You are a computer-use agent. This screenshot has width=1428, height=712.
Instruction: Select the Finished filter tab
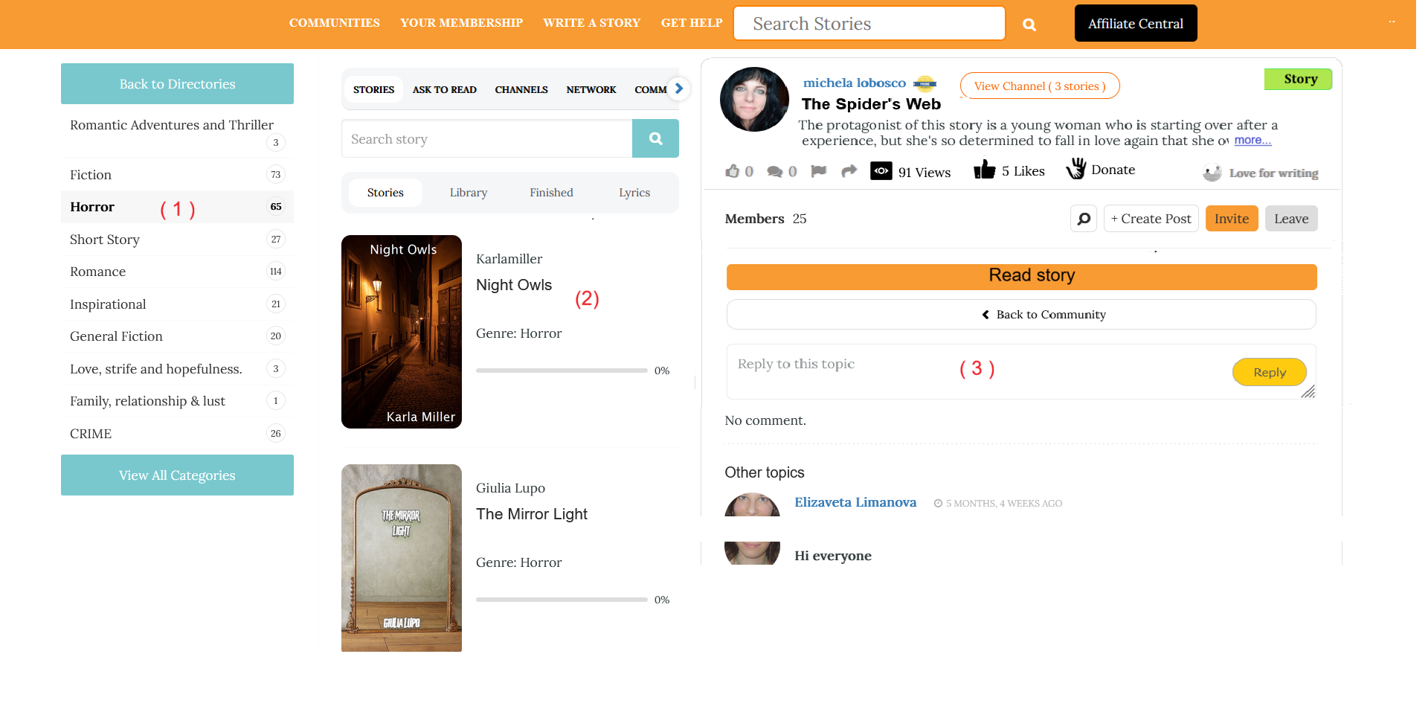tap(551, 193)
